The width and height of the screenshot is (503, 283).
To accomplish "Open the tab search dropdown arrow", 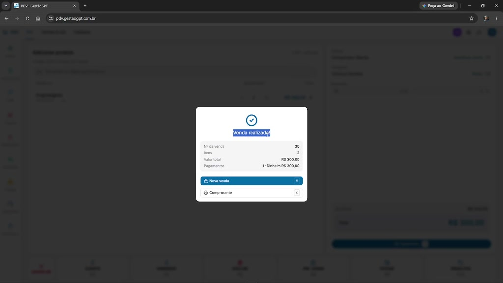I will (x=6, y=6).
